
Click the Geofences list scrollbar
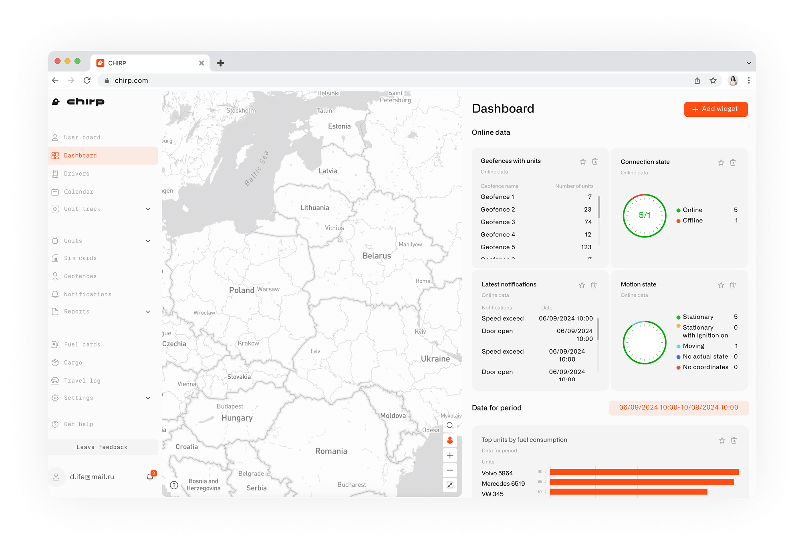point(599,207)
